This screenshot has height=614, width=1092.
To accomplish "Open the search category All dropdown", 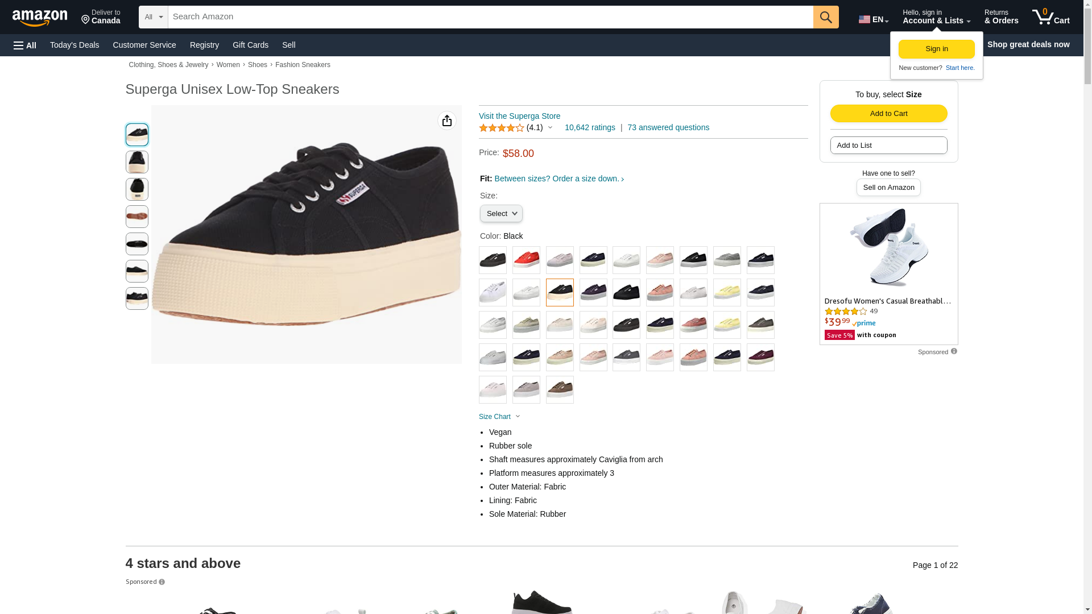I will 154,17.
